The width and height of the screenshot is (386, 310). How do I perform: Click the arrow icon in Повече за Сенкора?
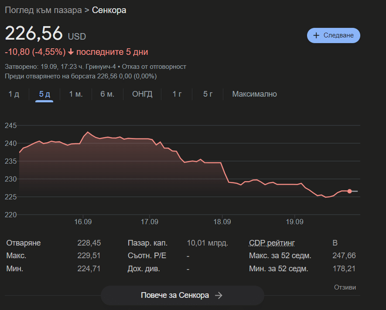tap(219, 295)
